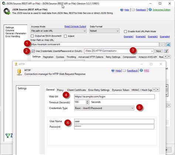Click the New connection button

158,51
